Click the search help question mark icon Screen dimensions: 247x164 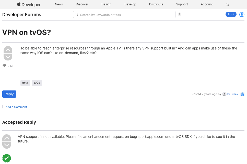[179, 14]
